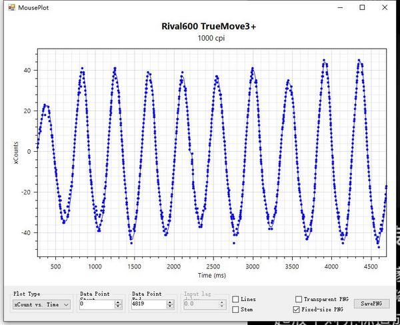Click the xCounts axis label
The width and height of the screenshot is (400, 325).
[x=16, y=153]
